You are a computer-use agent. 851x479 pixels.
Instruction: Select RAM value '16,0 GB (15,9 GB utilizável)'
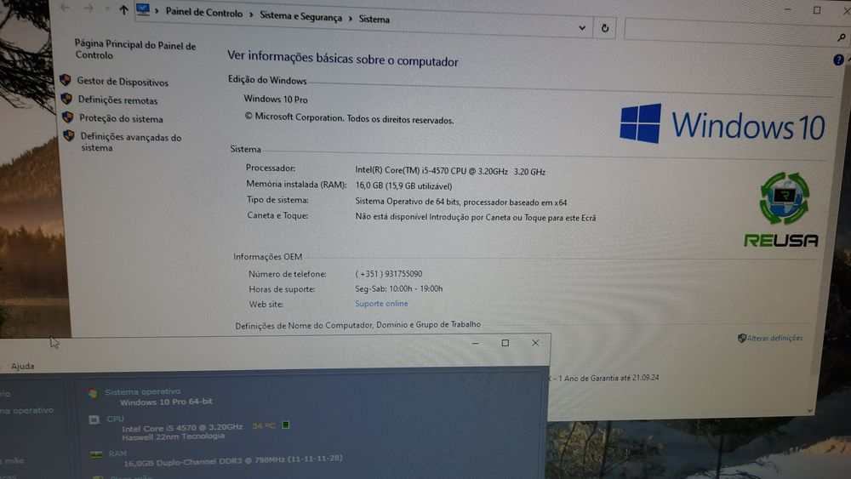coord(403,185)
